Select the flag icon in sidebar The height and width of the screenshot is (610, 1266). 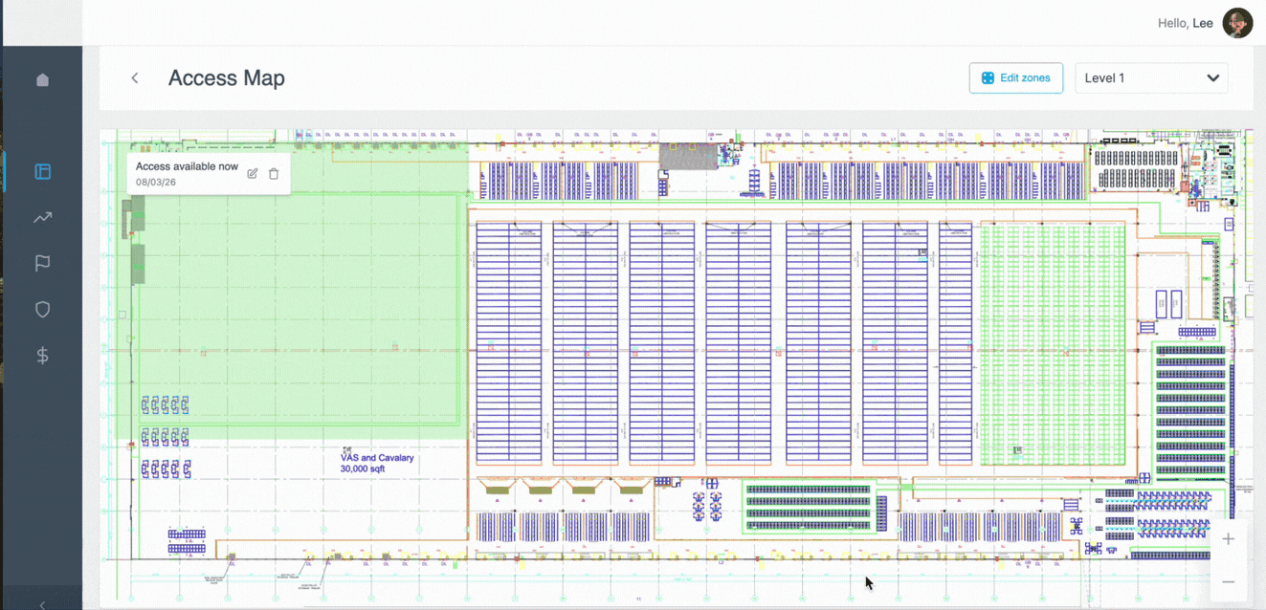(42, 264)
